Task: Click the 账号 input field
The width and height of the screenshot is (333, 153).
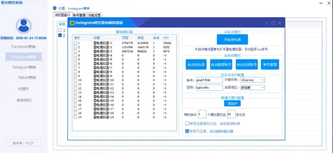Action: tap(209, 80)
